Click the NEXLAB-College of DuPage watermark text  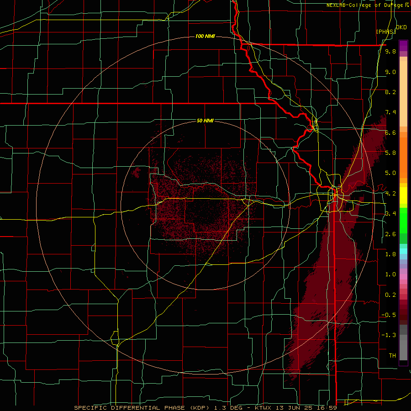(x=368, y=5)
